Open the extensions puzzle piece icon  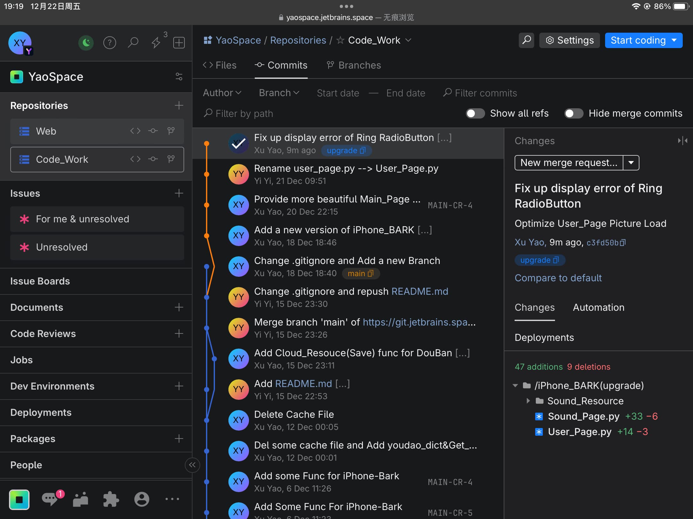coord(111,499)
